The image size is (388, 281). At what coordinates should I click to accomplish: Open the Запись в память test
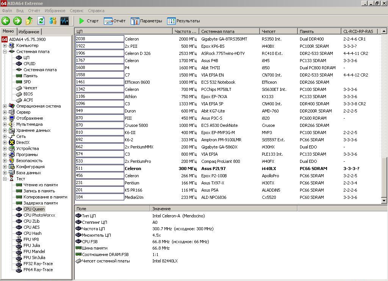pos(39,191)
